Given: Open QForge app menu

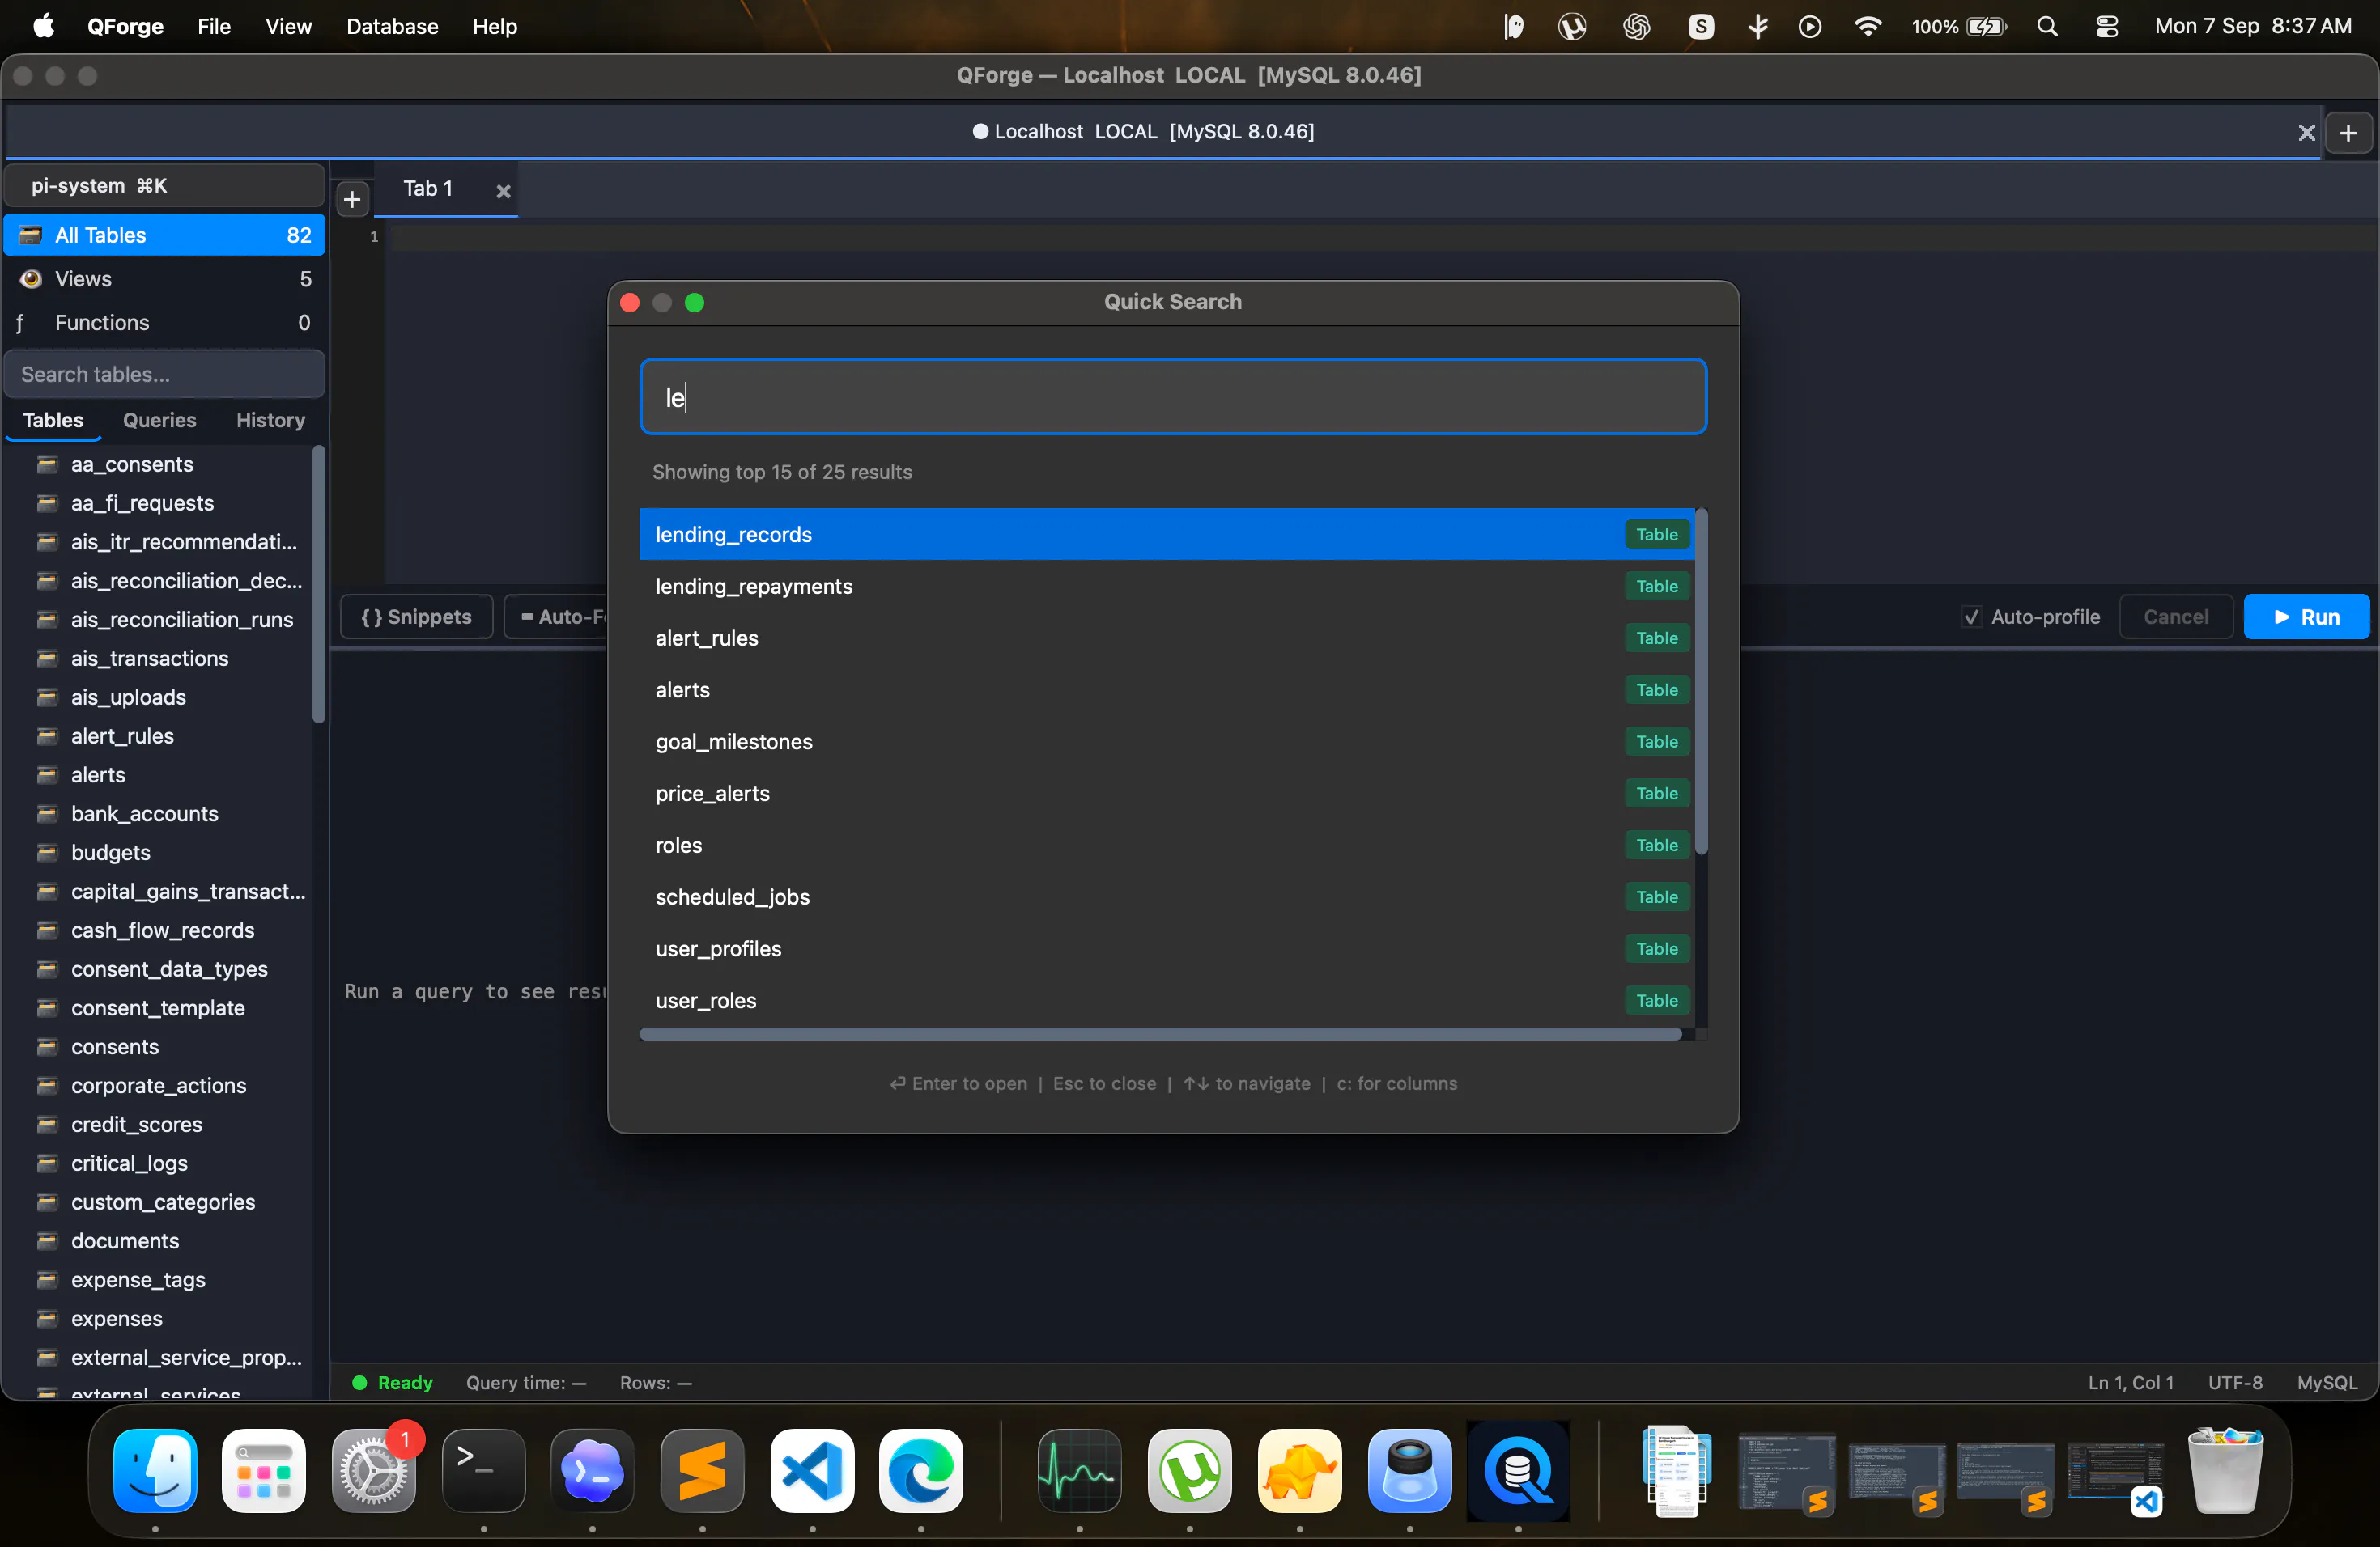Looking at the screenshot, I should [125, 26].
